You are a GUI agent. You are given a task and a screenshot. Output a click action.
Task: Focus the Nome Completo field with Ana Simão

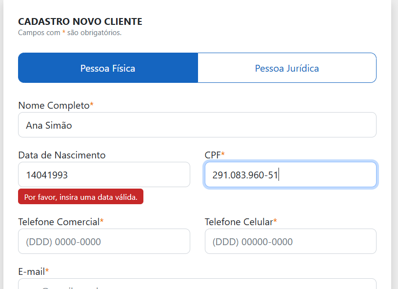click(x=197, y=125)
